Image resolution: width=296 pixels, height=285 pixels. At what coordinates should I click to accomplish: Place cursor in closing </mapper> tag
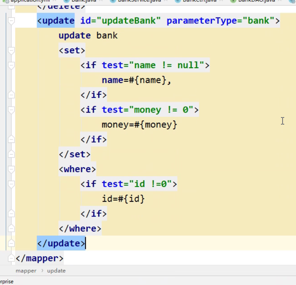(39, 258)
